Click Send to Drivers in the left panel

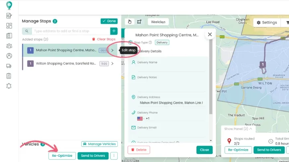click(x=93, y=156)
